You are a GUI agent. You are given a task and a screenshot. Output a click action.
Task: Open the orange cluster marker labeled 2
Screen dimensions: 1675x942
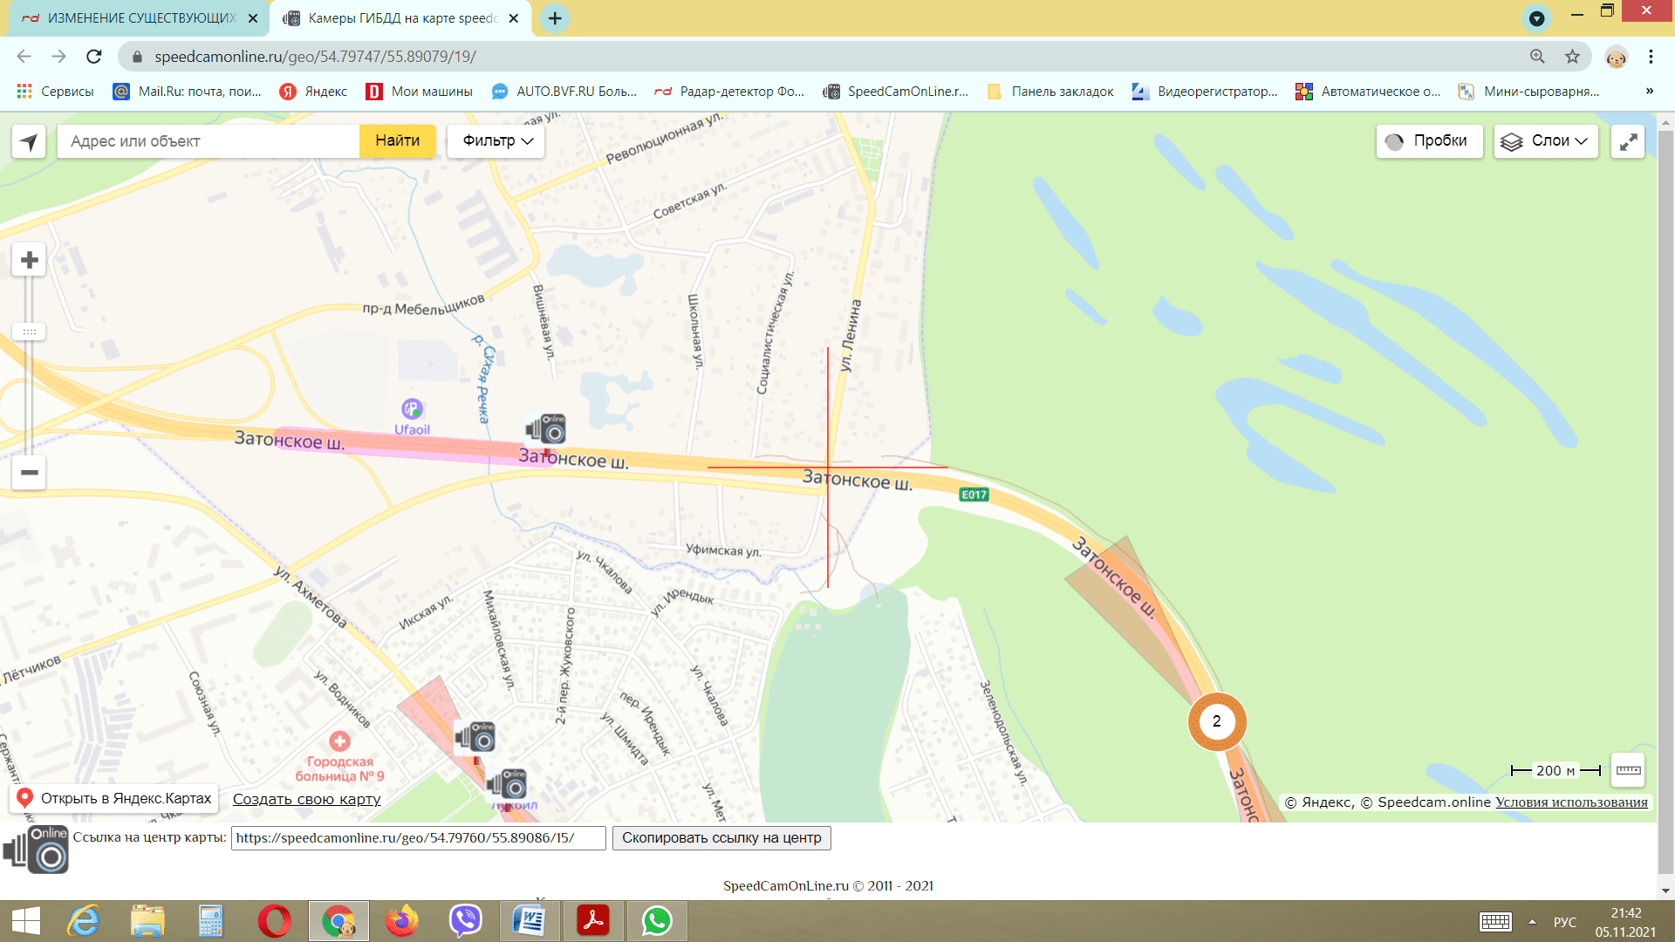1216,721
